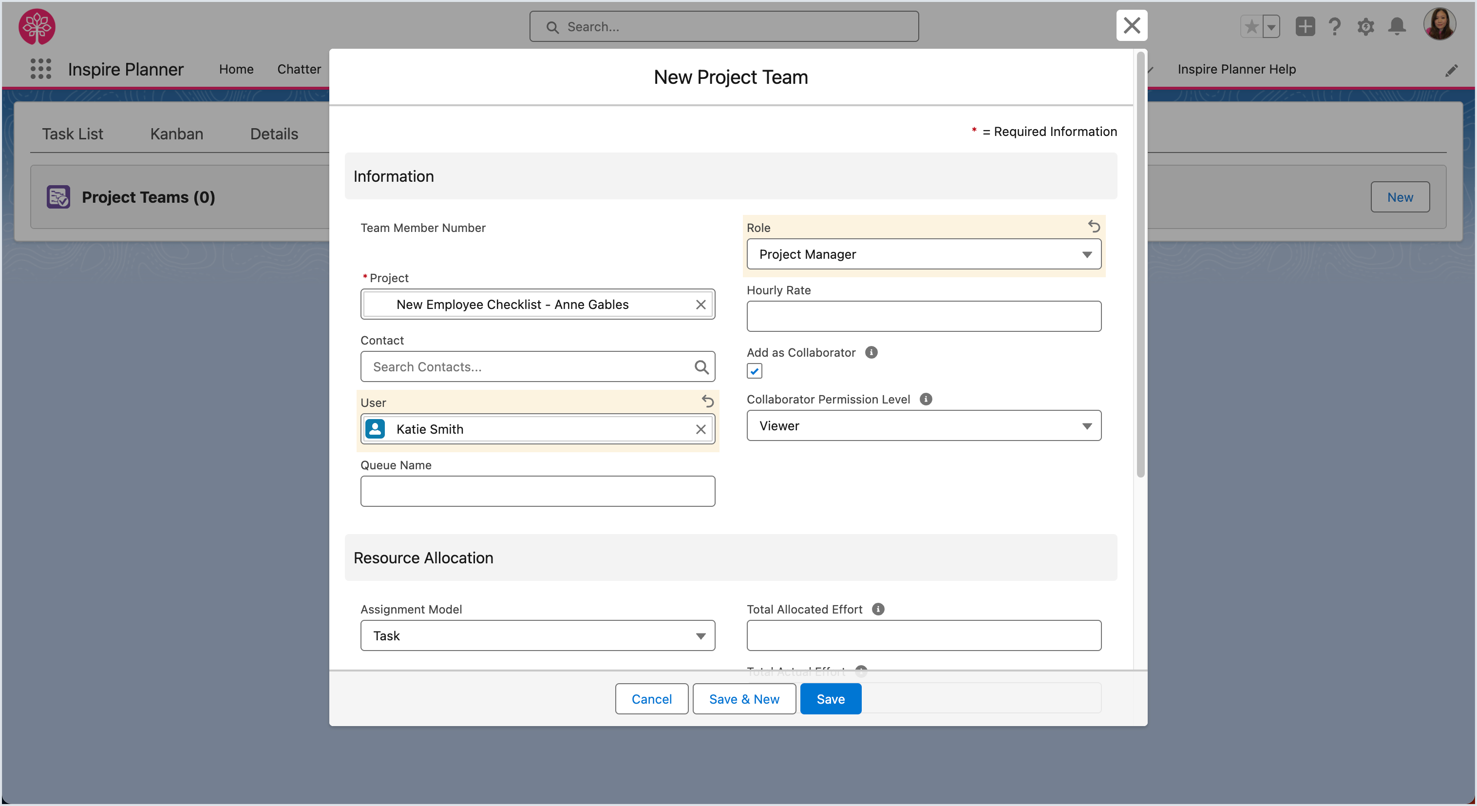Open the Role dropdown showing Project Manager
Image resolution: width=1477 pixels, height=806 pixels.
923,254
